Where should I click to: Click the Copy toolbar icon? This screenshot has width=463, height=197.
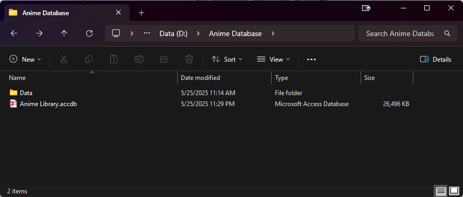(89, 59)
